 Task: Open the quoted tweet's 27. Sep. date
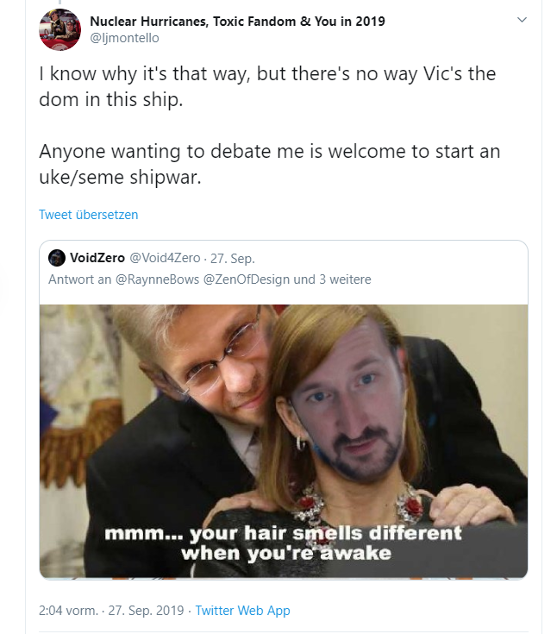point(233,259)
